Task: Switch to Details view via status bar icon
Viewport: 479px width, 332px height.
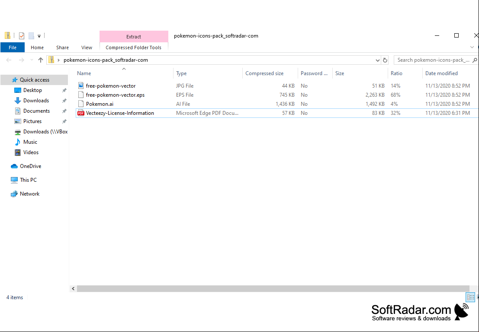Action: (x=470, y=297)
